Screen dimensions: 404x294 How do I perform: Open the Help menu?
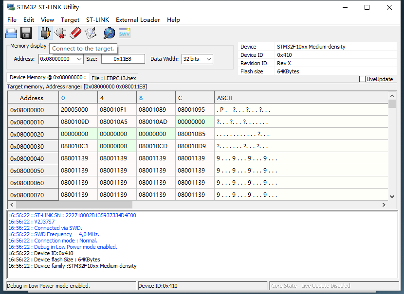(173, 20)
